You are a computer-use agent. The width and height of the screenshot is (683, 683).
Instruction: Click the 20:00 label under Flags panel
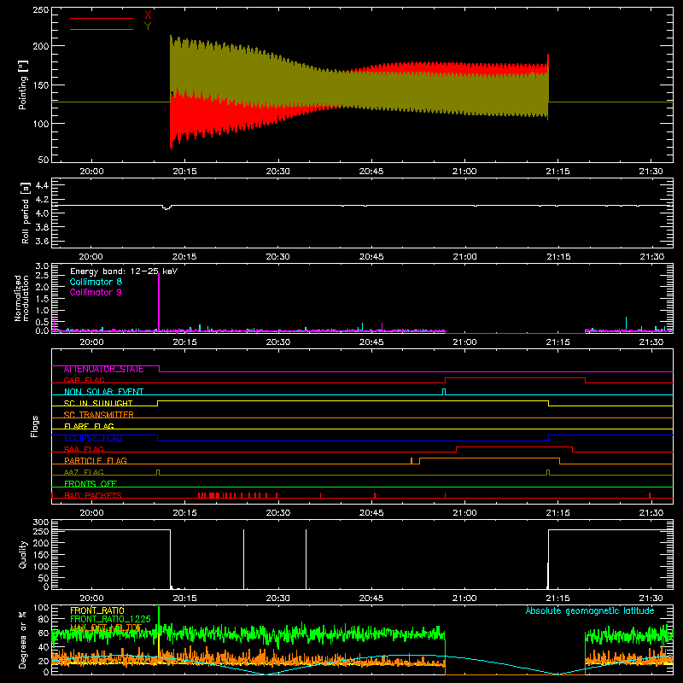[91, 513]
